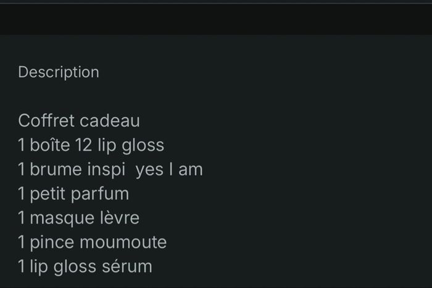Click the number '12' in description

coord(83,145)
